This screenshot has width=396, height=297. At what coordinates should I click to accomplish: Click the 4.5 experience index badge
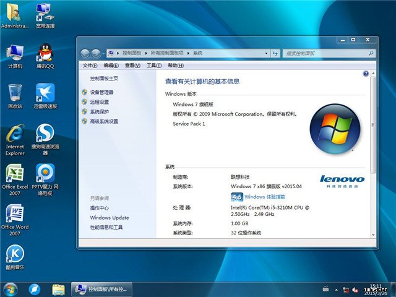click(x=236, y=197)
